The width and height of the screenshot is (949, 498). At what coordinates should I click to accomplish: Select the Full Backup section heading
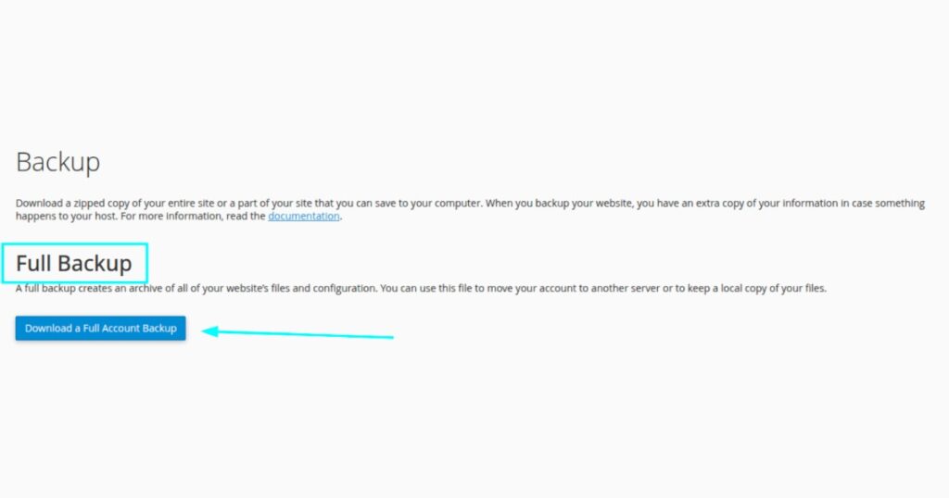74,264
